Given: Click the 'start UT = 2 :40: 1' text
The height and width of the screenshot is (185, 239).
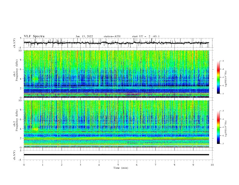Looking at the screenshot, I should [146, 36].
